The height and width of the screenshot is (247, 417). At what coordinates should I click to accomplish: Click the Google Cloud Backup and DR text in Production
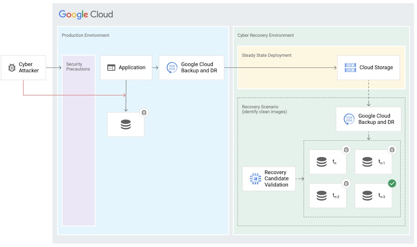[199, 67]
